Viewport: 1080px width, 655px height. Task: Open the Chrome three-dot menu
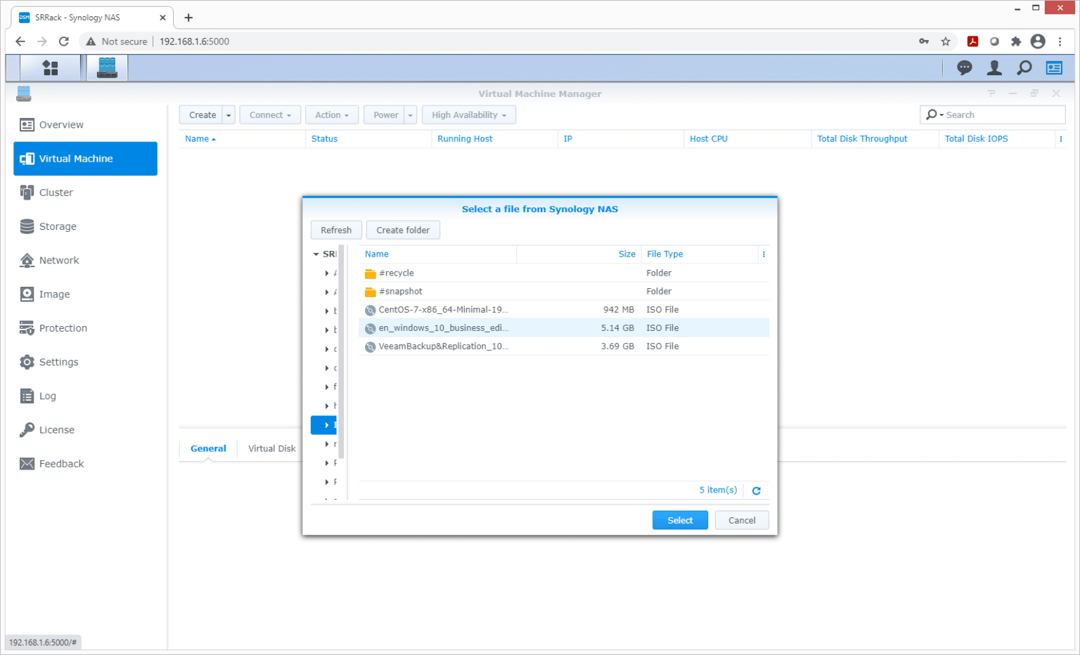pyautogui.click(x=1060, y=41)
